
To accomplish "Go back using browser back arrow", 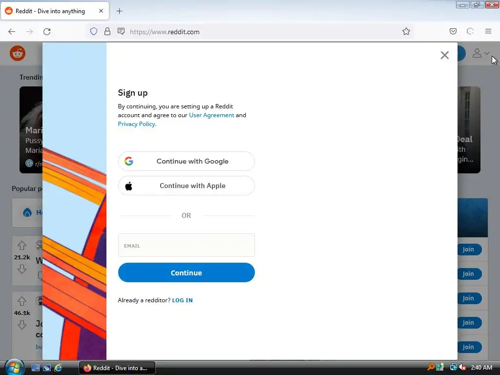I will pyautogui.click(x=12, y=32).
